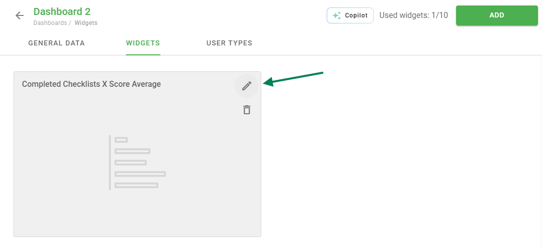Screen dimensions: 542x249
Task: Select the Widgets tab
Action: click(143, 43)
